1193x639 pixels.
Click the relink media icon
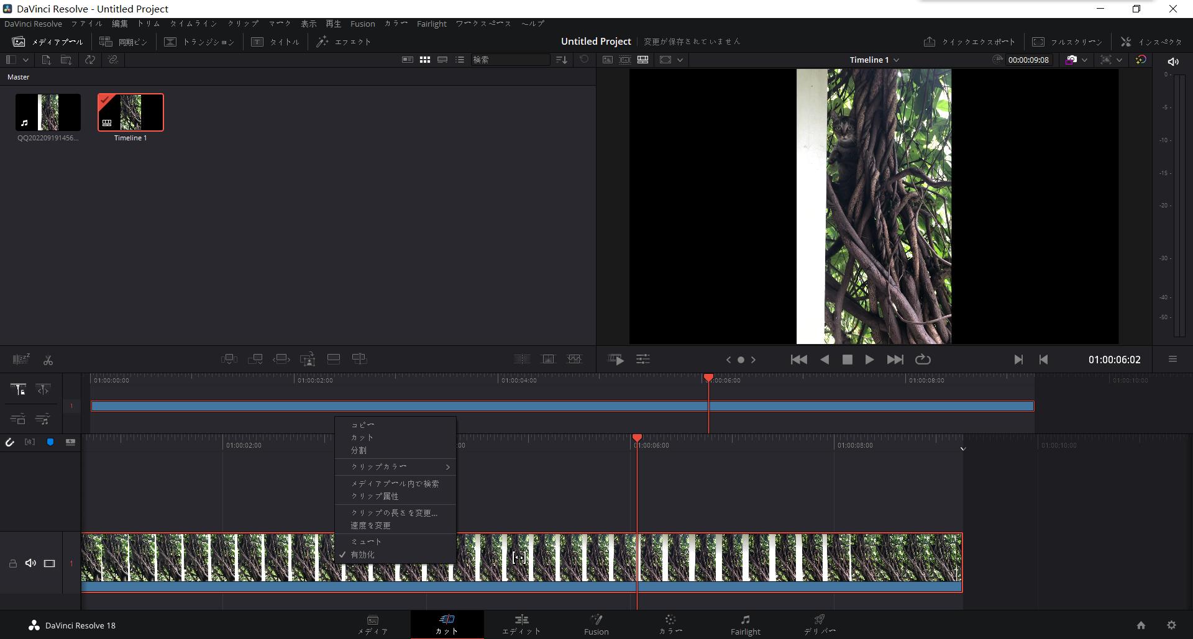click(112, 60)
